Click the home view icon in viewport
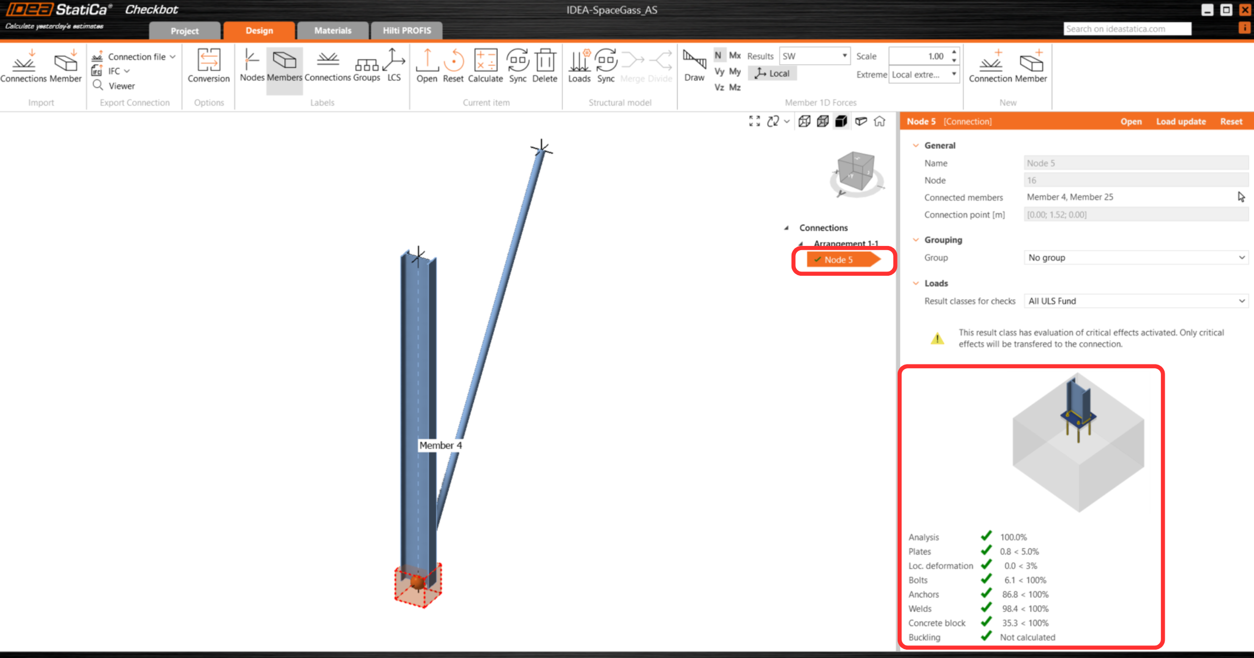Image resolution: width=1254 pixels, height=658 pixels. (x=880, y=122)
